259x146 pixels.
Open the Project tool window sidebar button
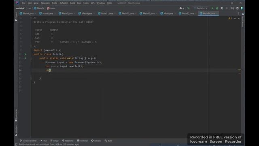pyautogui.click(x=16, y=17)
